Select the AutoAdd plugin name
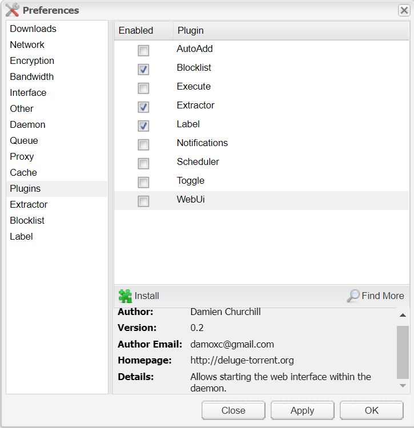 point(195,49)
